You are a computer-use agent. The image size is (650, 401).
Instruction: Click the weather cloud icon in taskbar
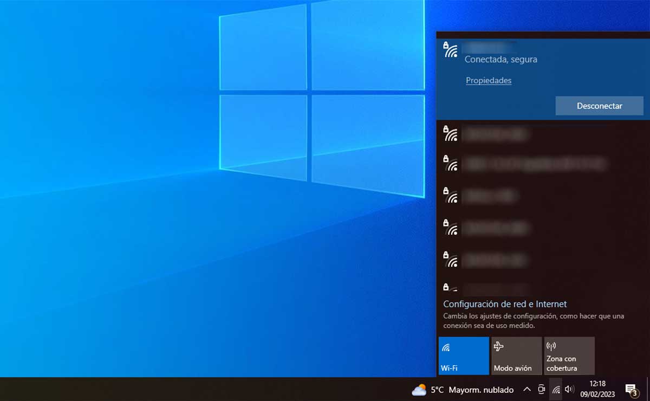419,390
